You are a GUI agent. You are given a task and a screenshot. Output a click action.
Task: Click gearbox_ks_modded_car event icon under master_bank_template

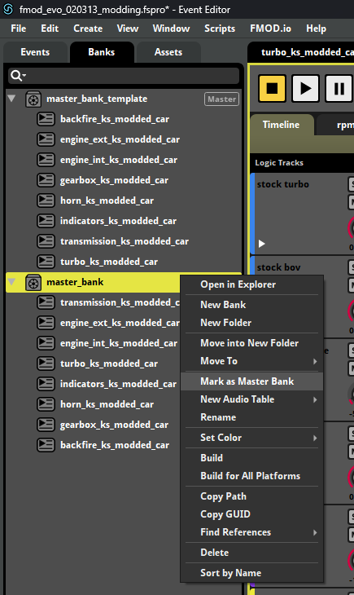click(46, 180)
